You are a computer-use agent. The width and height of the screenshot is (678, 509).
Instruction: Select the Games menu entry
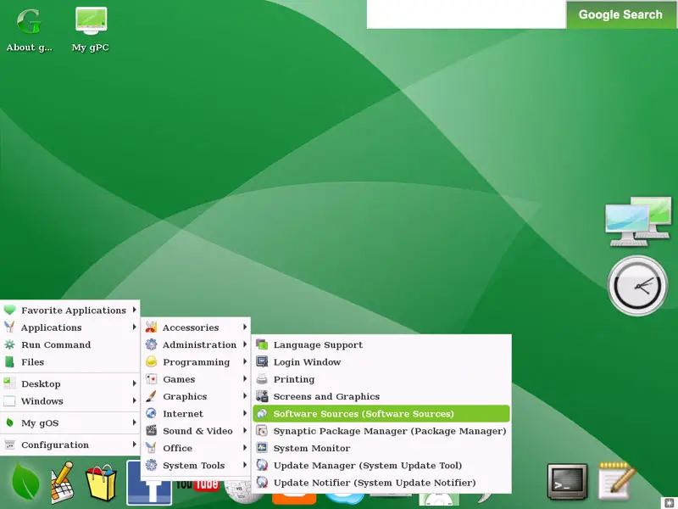[x=196, y=379]
